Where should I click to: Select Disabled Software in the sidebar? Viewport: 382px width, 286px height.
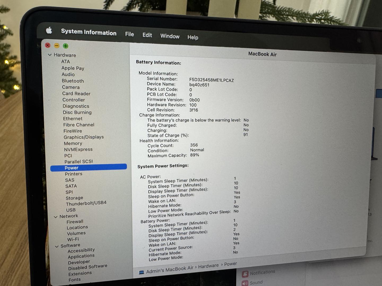tap(88, 267)
